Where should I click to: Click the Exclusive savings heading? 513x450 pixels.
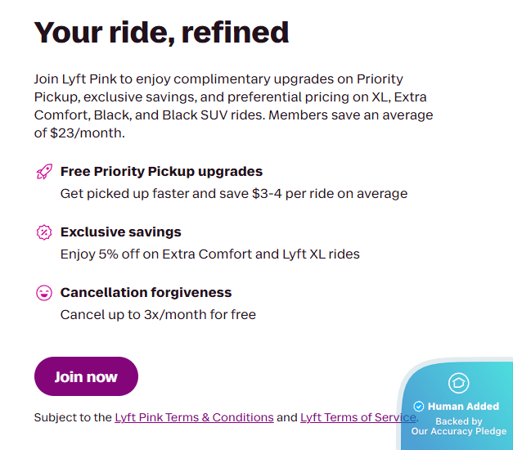121,232
